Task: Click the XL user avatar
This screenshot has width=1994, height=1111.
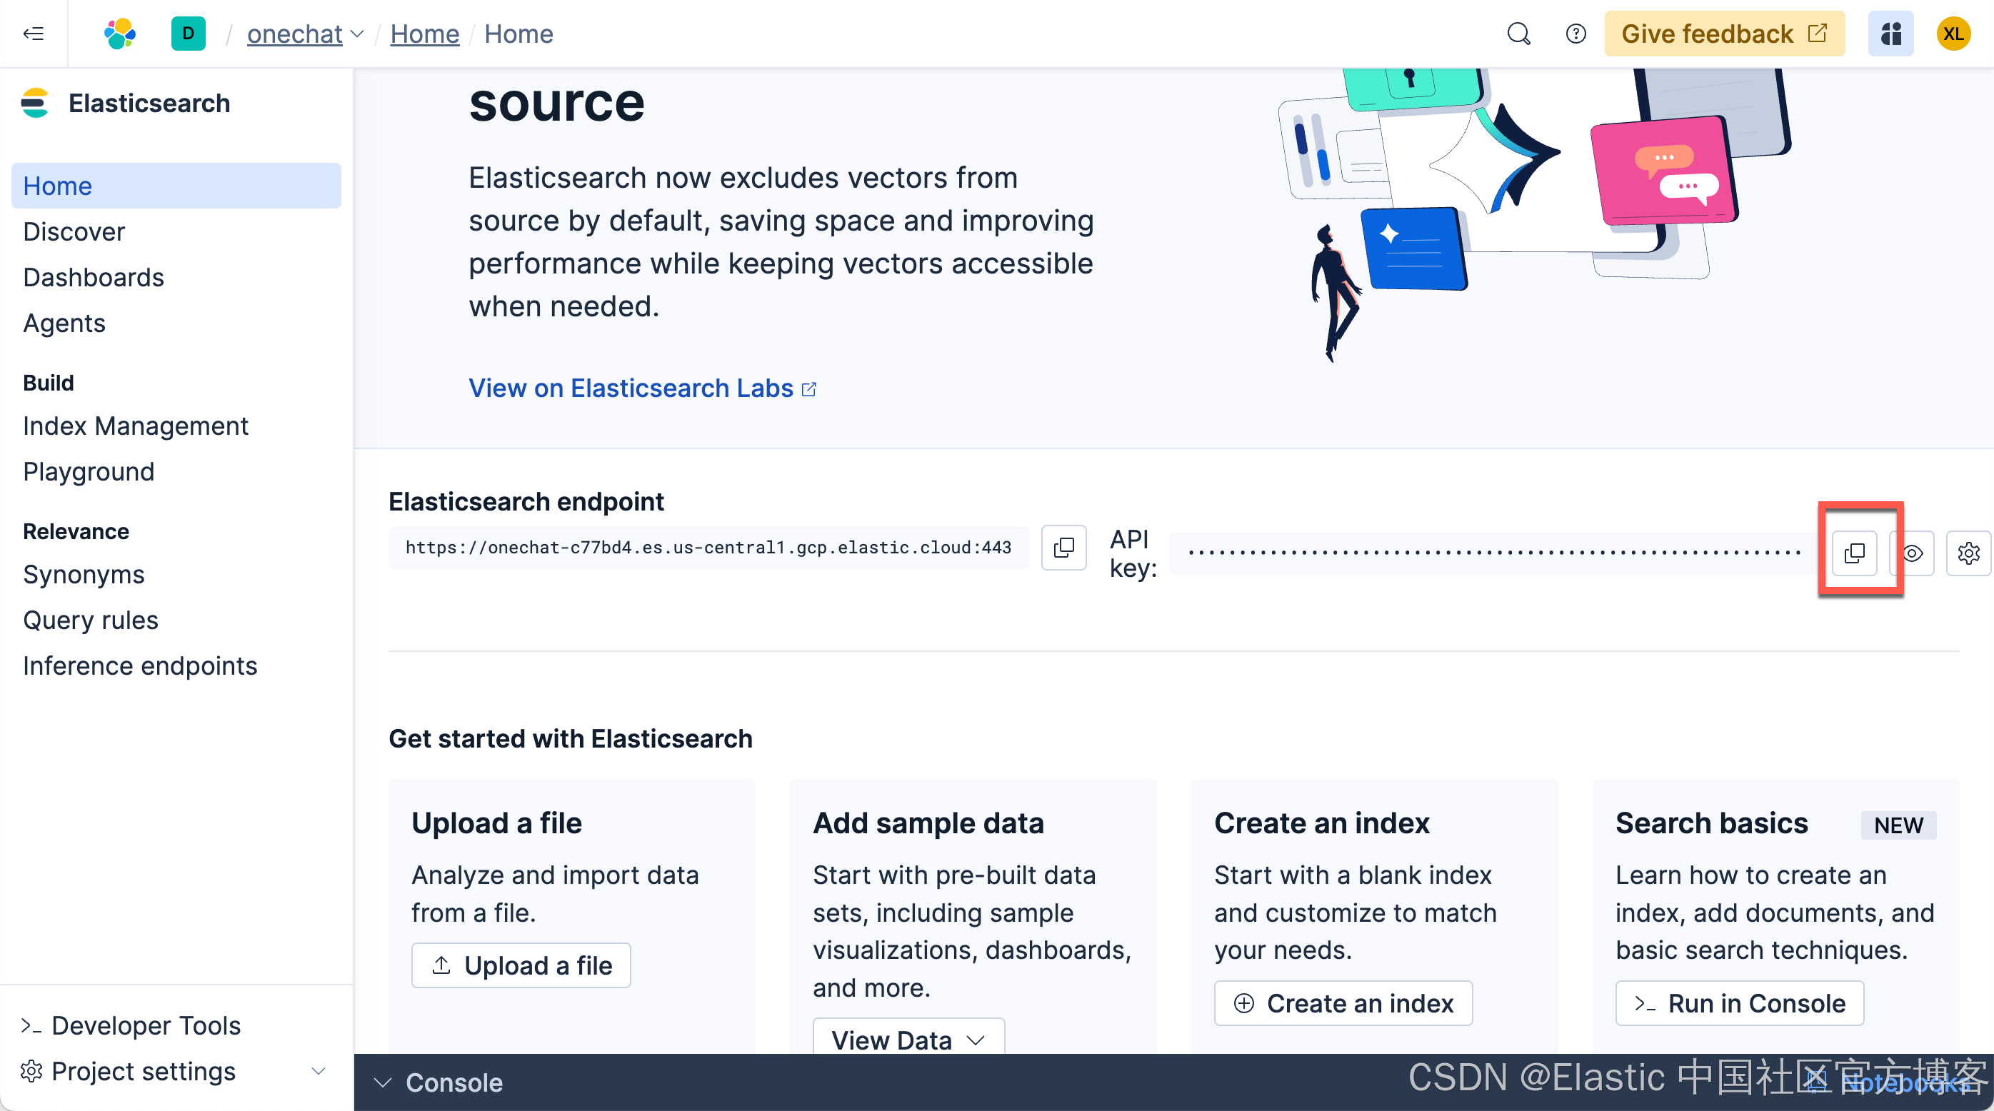Action: (x=1952, y=34)
